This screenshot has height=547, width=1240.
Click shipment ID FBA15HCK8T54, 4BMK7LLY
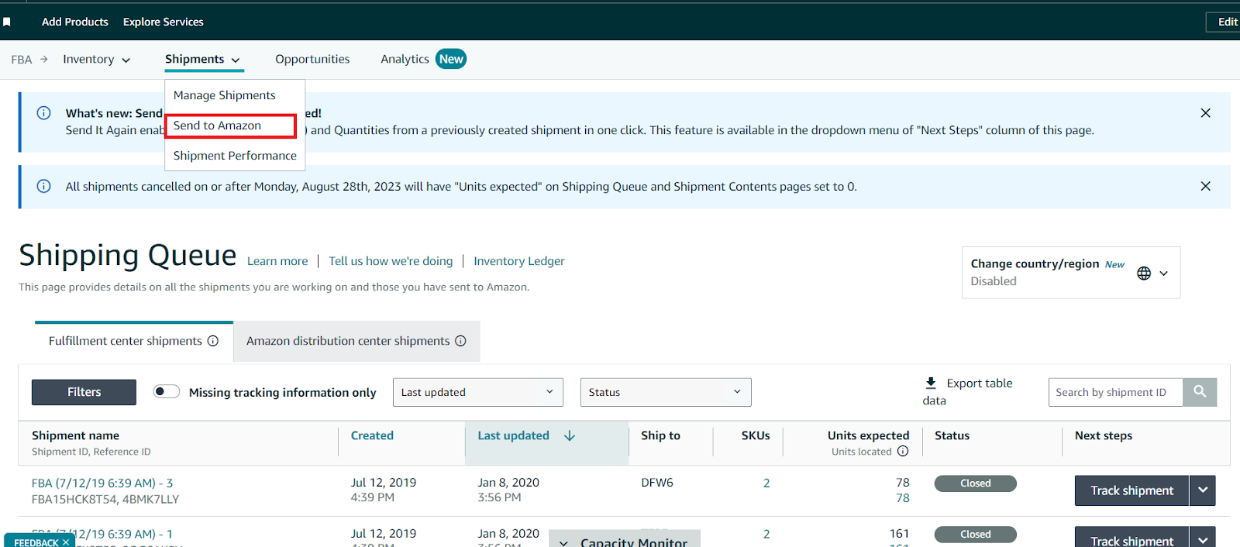click(x=105, y=499)
